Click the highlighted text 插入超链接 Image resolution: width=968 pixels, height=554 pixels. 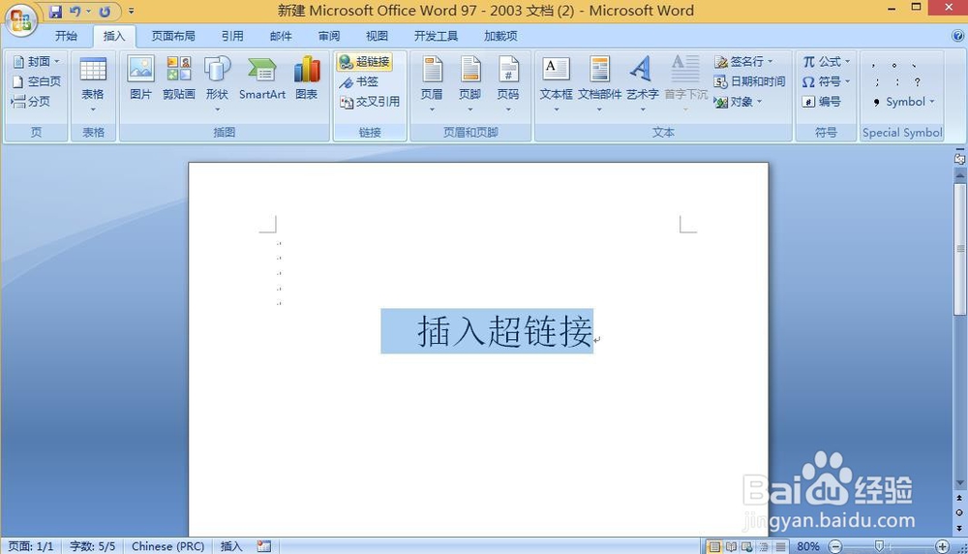click(504, 331)
